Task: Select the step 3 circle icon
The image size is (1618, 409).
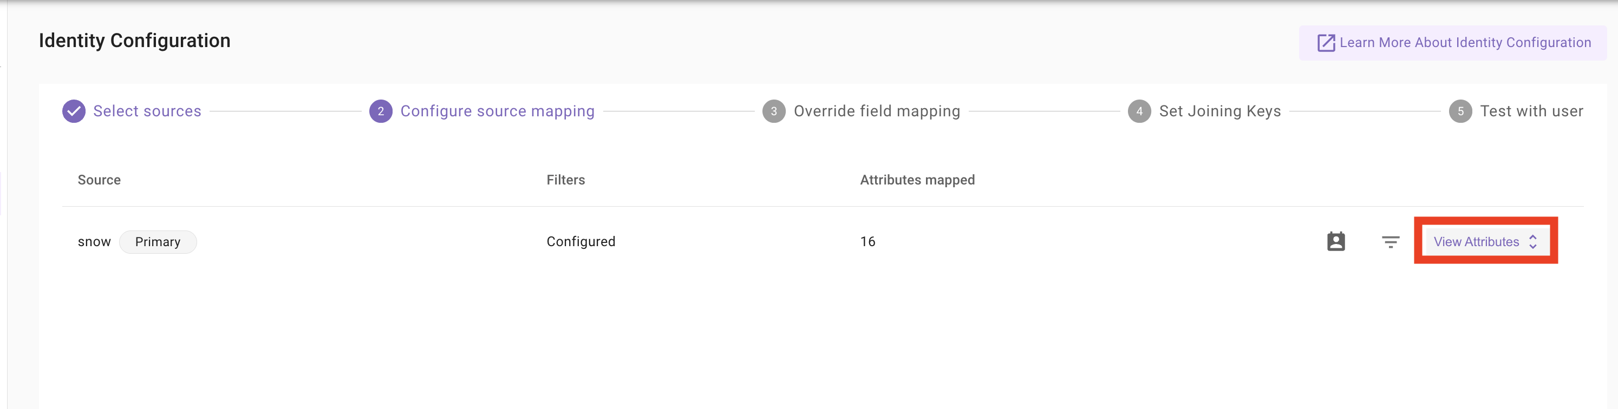Action: [x=774, y=111]
